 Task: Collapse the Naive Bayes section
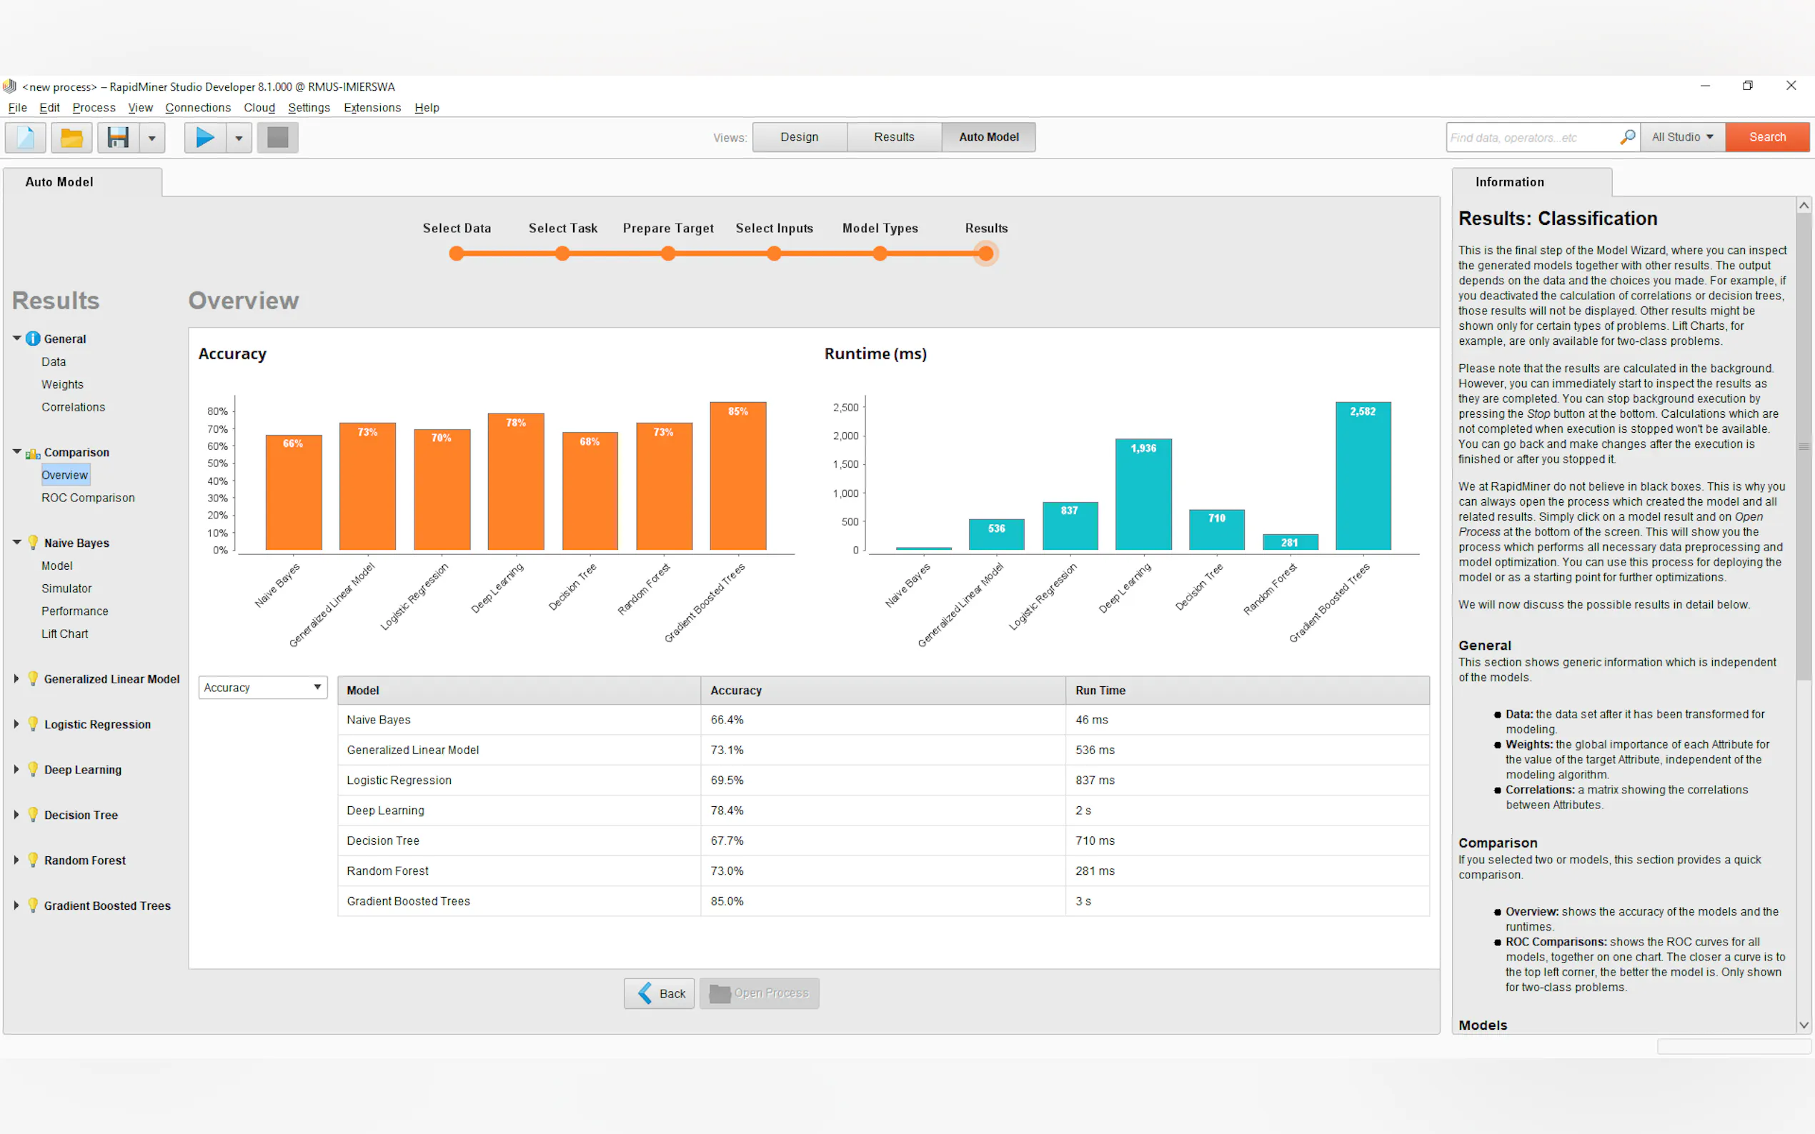tap(16, 542)
